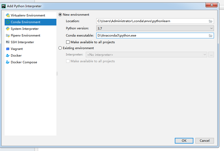Click the Conda Environment ring icon

8,22
